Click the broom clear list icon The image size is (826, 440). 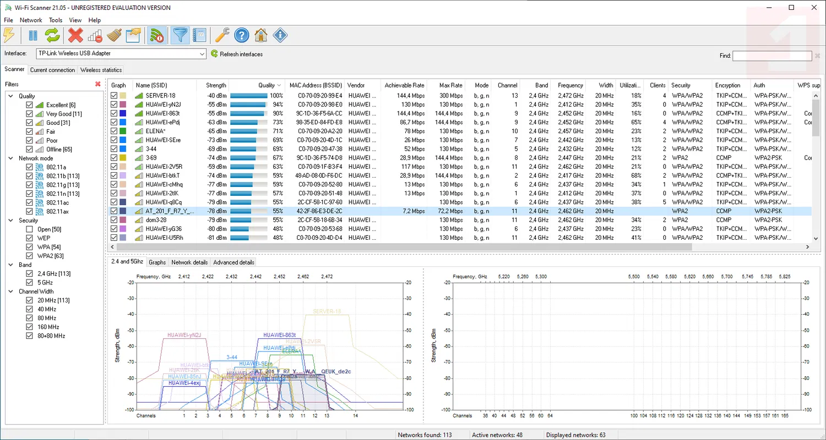114,36
